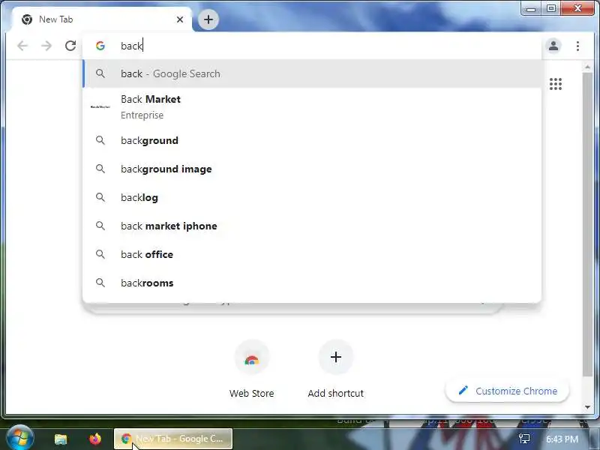Open the Chrome three-dot menu
This screenshot has width=600, height=450.
577,46
